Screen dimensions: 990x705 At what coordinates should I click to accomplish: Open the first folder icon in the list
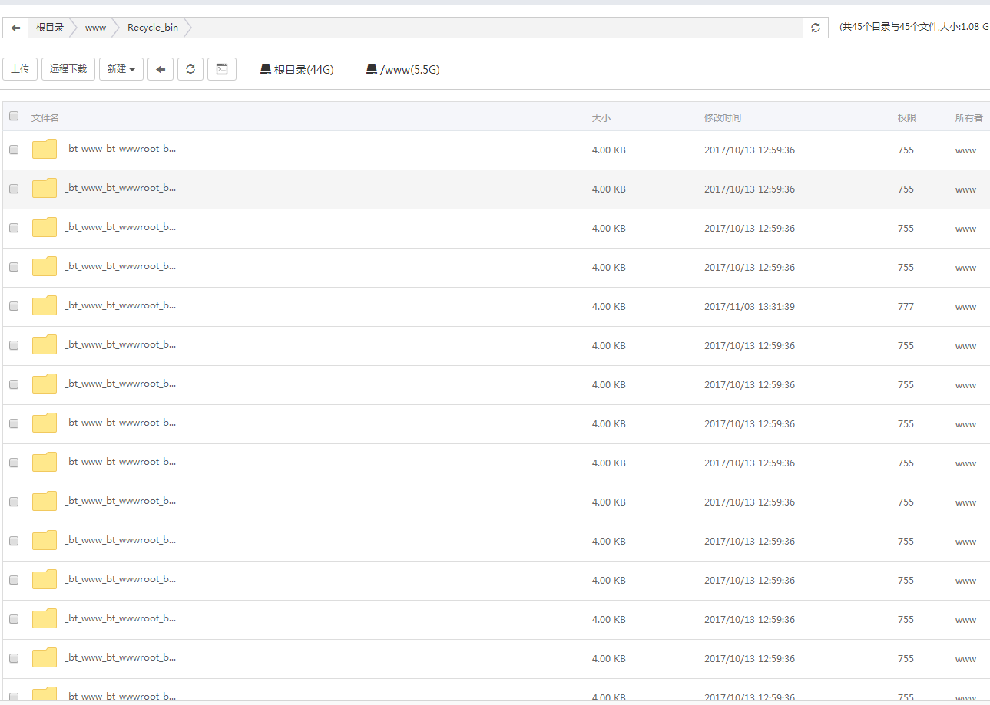tap(45, 150)
